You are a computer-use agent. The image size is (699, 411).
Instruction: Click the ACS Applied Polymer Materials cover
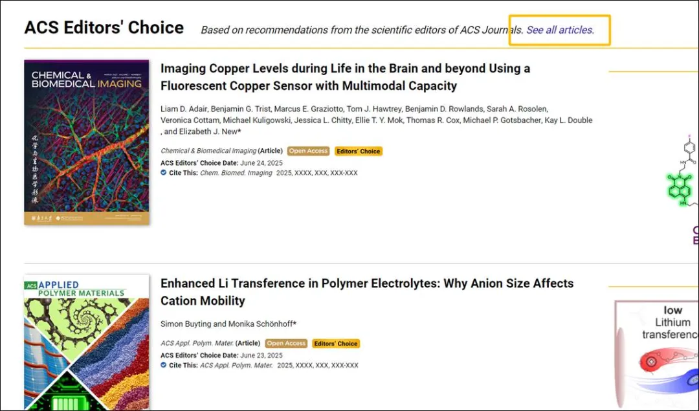(87, 342)
